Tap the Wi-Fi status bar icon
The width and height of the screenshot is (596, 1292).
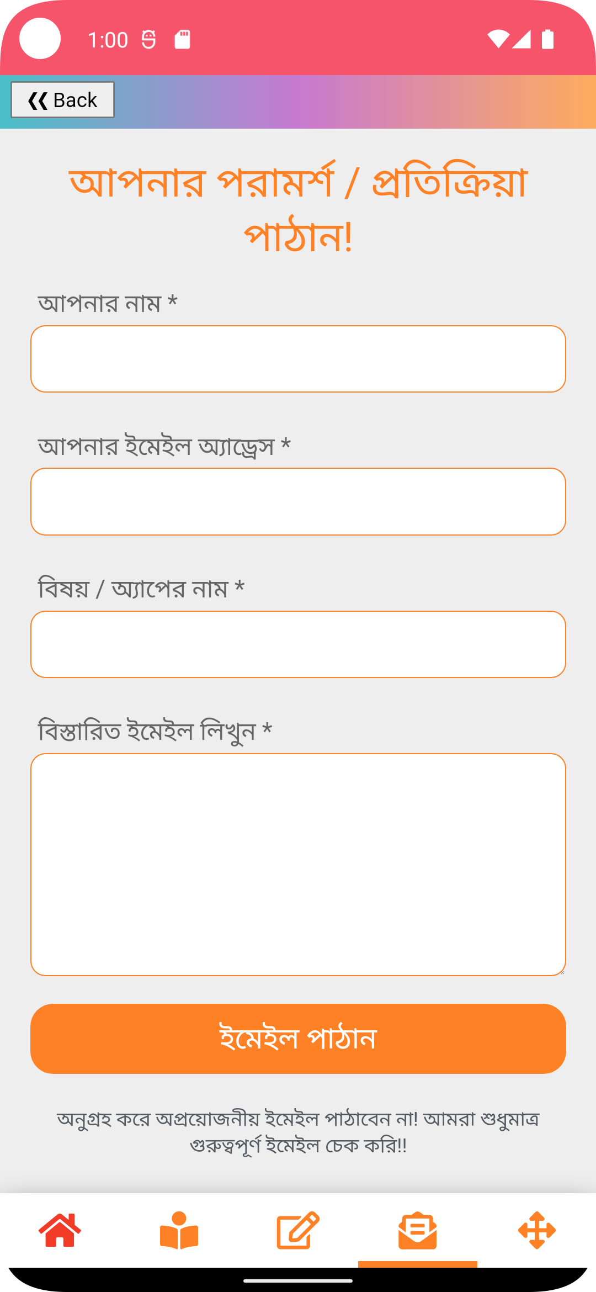(498, 39)
